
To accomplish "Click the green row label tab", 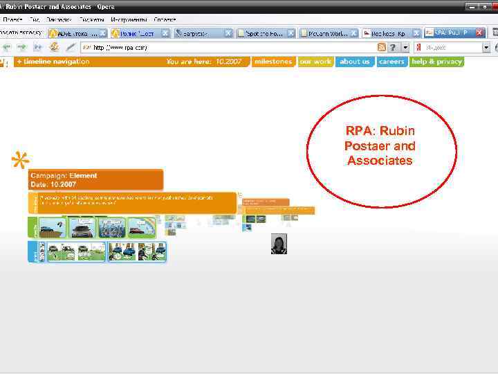I will (x=33, y=228).
